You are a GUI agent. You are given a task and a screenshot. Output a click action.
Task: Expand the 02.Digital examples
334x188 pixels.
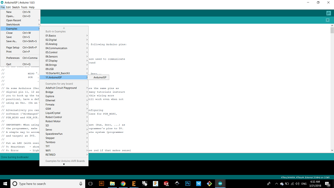pos(64,40)
